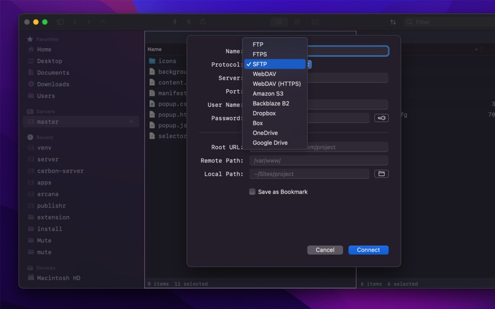Open Home in the sidebar
The image size is (495, 309).
click(x=44, y=49)
